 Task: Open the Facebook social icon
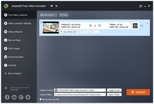(7, 97)
